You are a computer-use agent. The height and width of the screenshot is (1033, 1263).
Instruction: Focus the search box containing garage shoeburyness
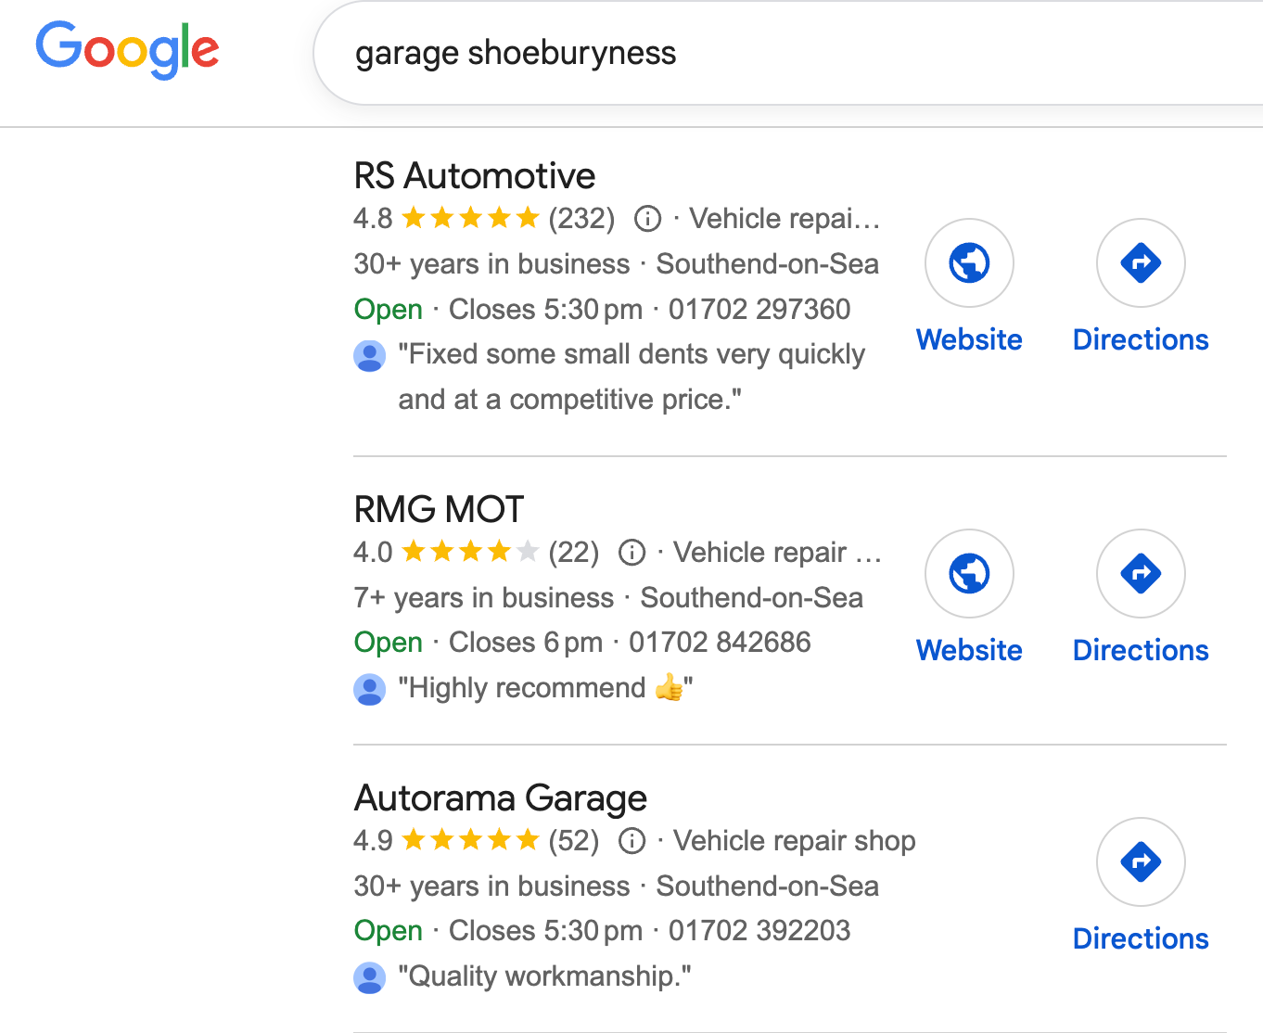pos(788,53)
